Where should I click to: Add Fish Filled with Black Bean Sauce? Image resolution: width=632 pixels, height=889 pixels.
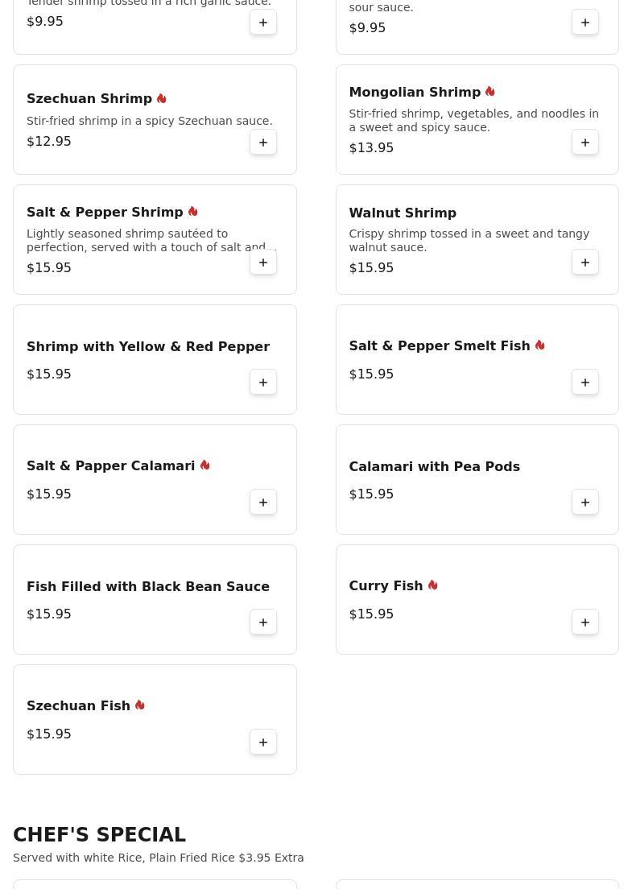pos(263,622)
